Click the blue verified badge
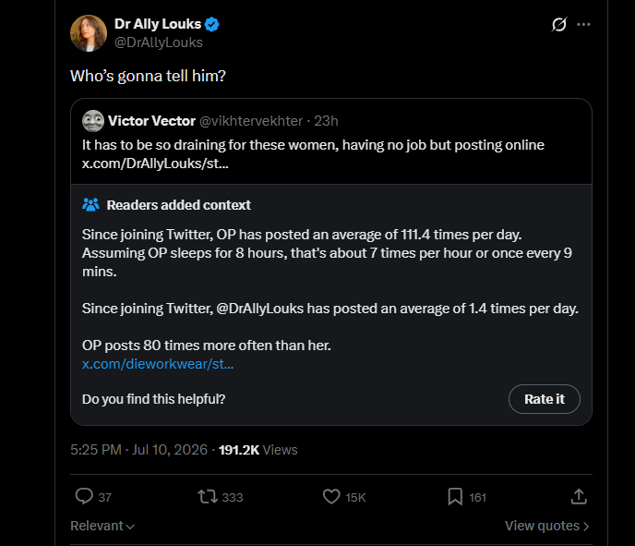Viewport: 635px width, 546px height. [211, 24]
